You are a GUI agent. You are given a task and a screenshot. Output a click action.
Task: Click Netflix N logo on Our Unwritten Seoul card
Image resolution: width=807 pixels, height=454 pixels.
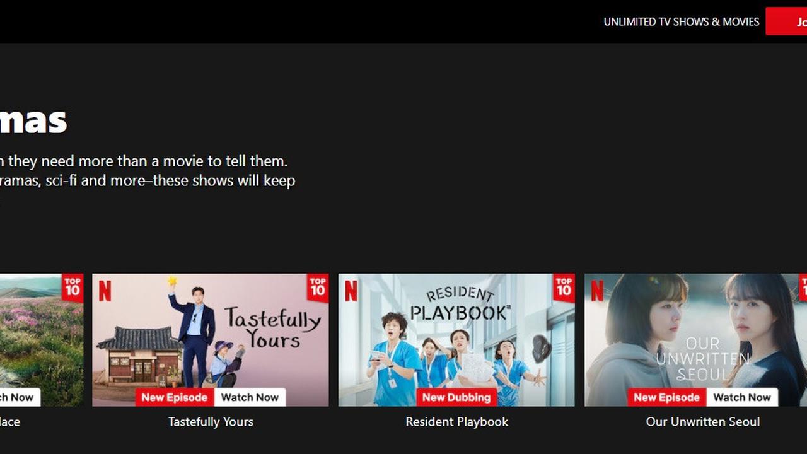click(x=596, y=291)
